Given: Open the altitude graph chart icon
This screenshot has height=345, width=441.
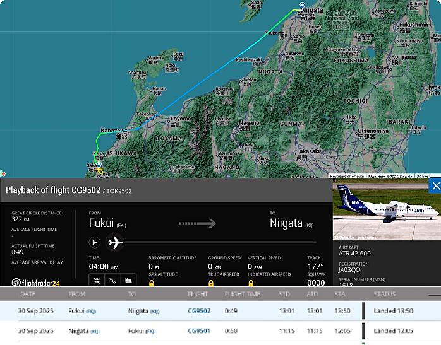Looking at the screenshot, I should click(x=128, y=280).
